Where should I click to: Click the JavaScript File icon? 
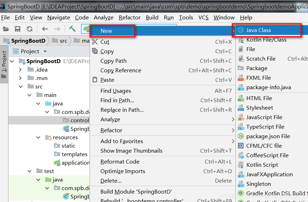pyautogui.click(x=241, y=117)
